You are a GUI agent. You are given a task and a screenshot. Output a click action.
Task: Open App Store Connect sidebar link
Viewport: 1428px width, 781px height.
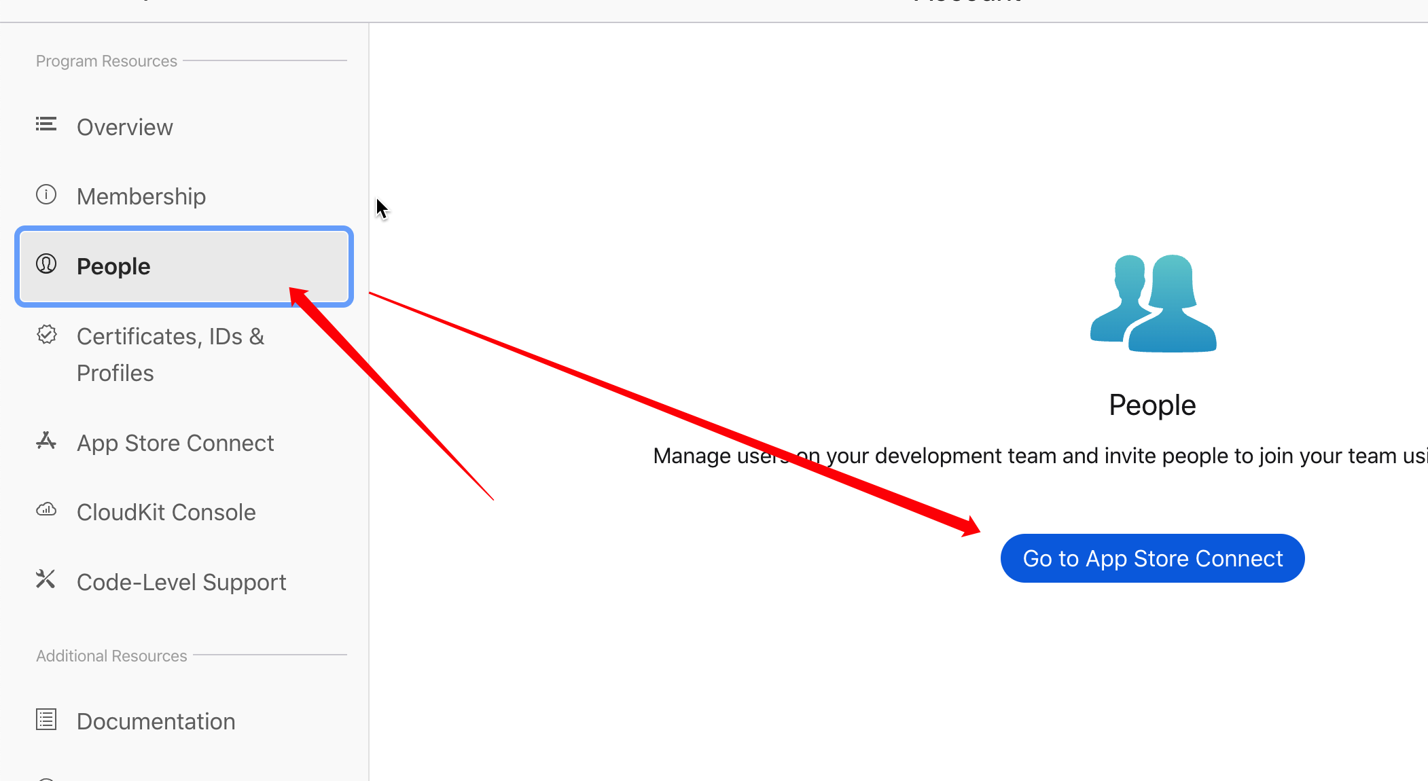(175, 443)
